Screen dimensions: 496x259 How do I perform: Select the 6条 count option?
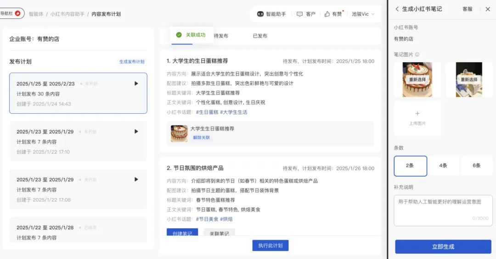(x=476, y=165)
